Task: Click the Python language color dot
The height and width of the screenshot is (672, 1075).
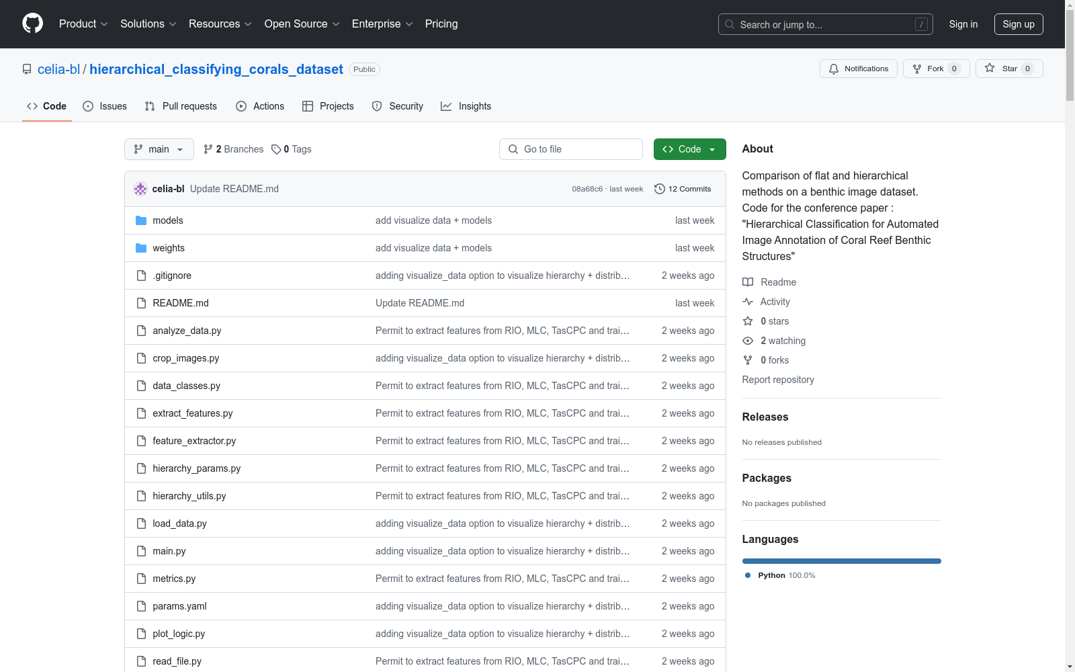Action: pyautogui.click(x=748, y=575)
